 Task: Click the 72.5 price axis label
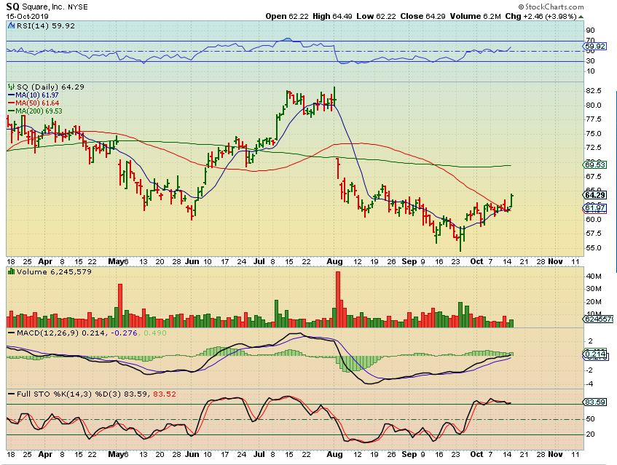click(594, 148)
